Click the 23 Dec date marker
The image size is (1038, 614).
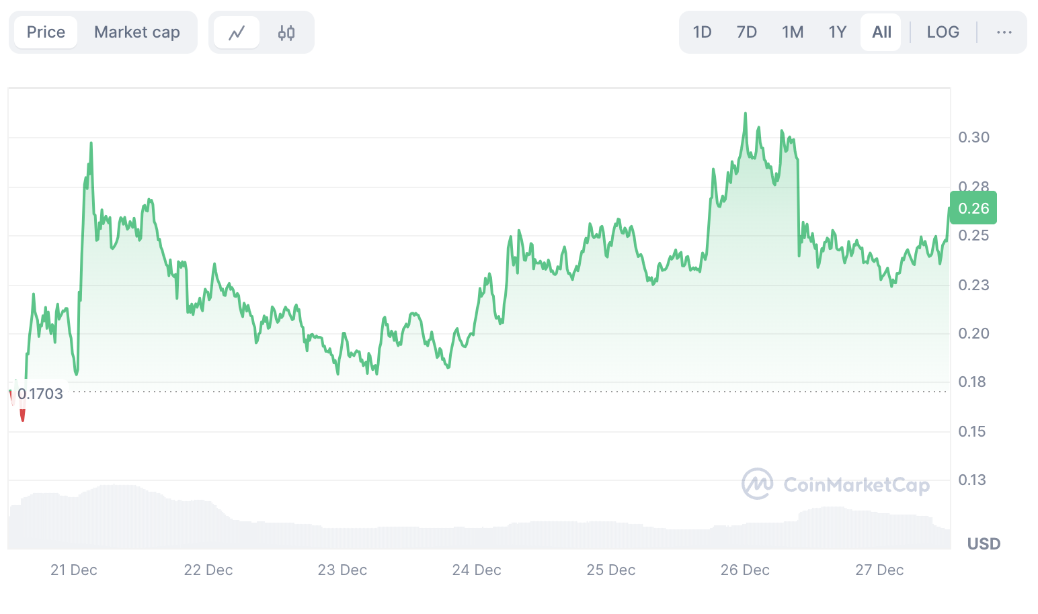point(342,570)
